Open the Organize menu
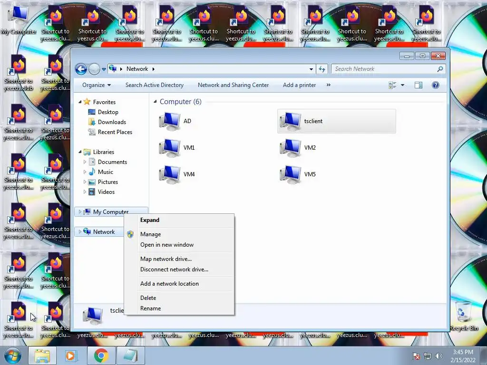The height and width of the screenshot is (365, 487). 97,85
